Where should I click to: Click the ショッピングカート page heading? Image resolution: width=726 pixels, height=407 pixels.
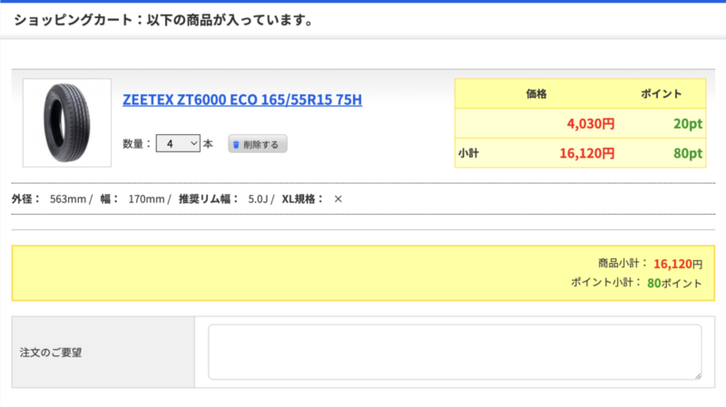(x=165, y=20)
